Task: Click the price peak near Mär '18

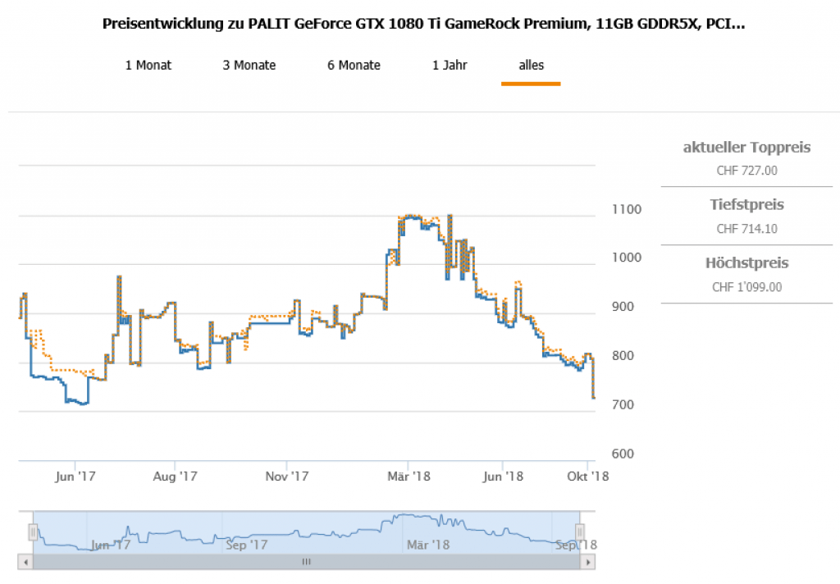Action: [410, 216]
